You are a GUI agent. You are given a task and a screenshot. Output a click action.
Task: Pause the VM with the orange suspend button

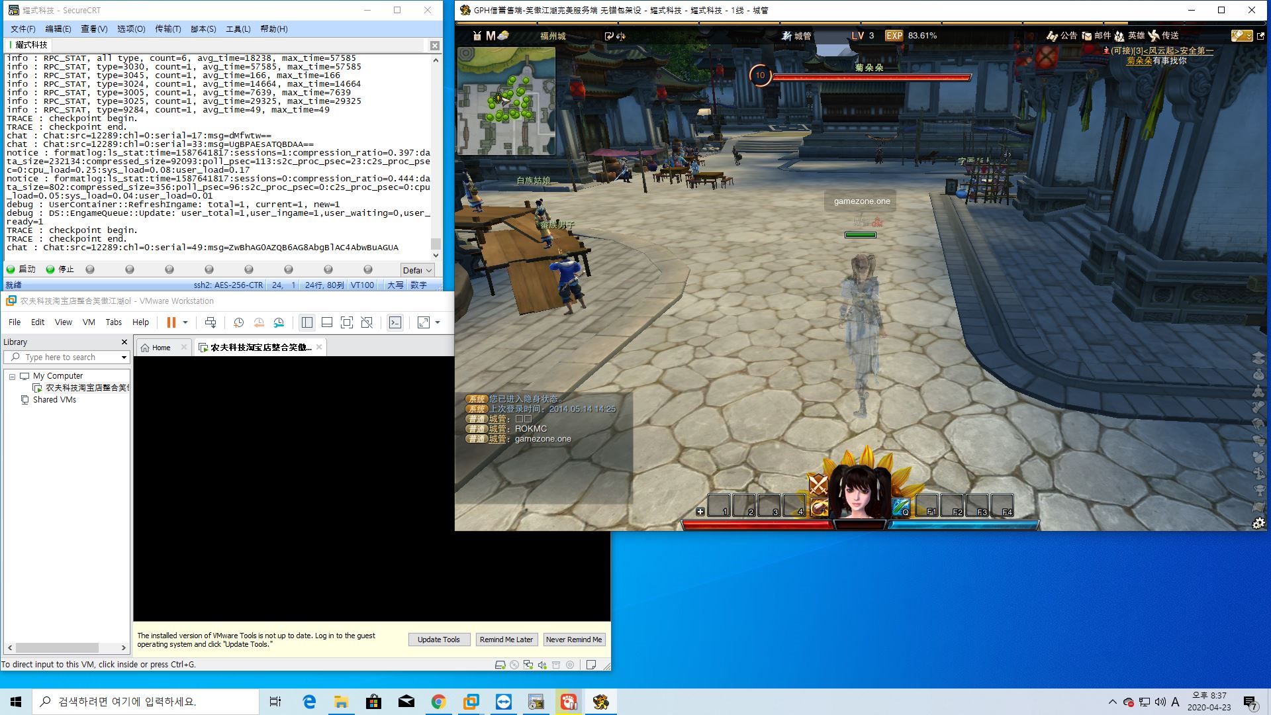click(171, 322)
